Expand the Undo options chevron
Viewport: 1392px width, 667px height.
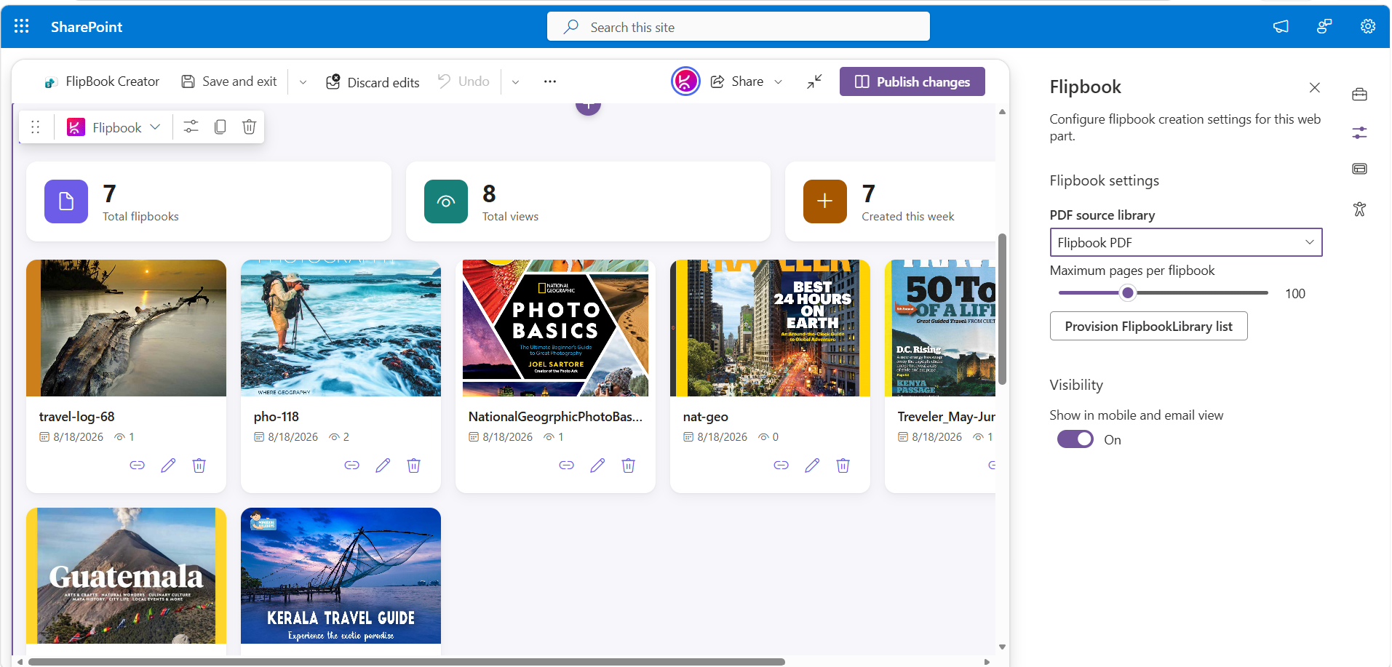[x=515, y=82]
